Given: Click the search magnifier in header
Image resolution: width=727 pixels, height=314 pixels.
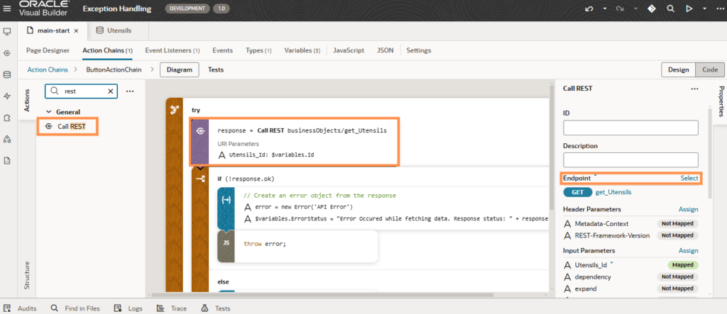Looking at the screenshot, I should click(669, 9).
